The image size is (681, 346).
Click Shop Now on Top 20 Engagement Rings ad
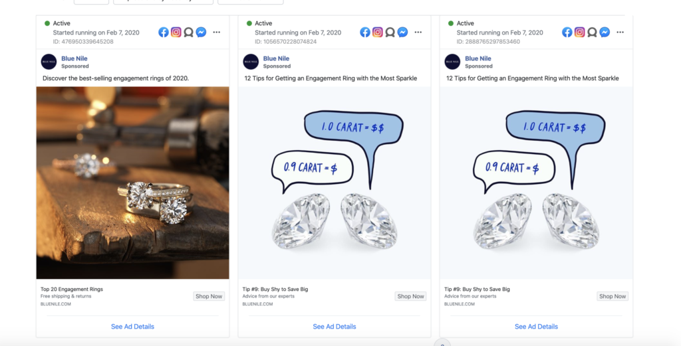(209, 296)
